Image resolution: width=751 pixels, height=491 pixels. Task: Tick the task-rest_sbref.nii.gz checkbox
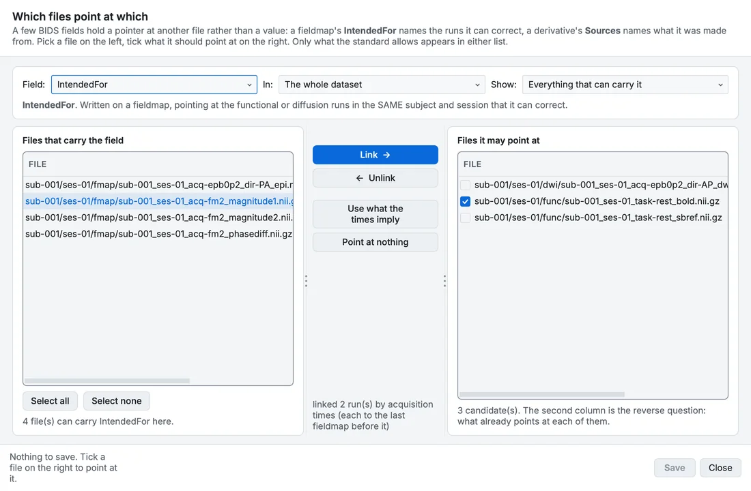465,218
